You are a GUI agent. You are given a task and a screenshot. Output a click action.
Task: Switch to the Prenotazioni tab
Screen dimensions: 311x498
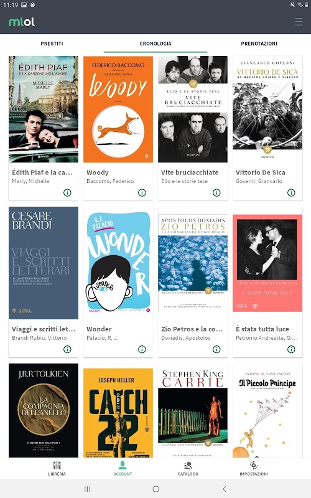pyautogui.click(x=259, y=44)
